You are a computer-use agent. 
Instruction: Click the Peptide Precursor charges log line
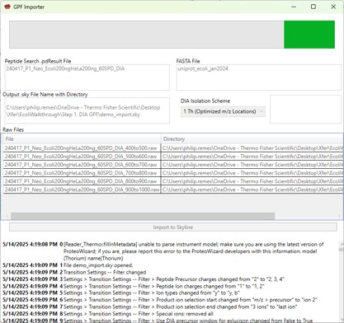(174, 279)
